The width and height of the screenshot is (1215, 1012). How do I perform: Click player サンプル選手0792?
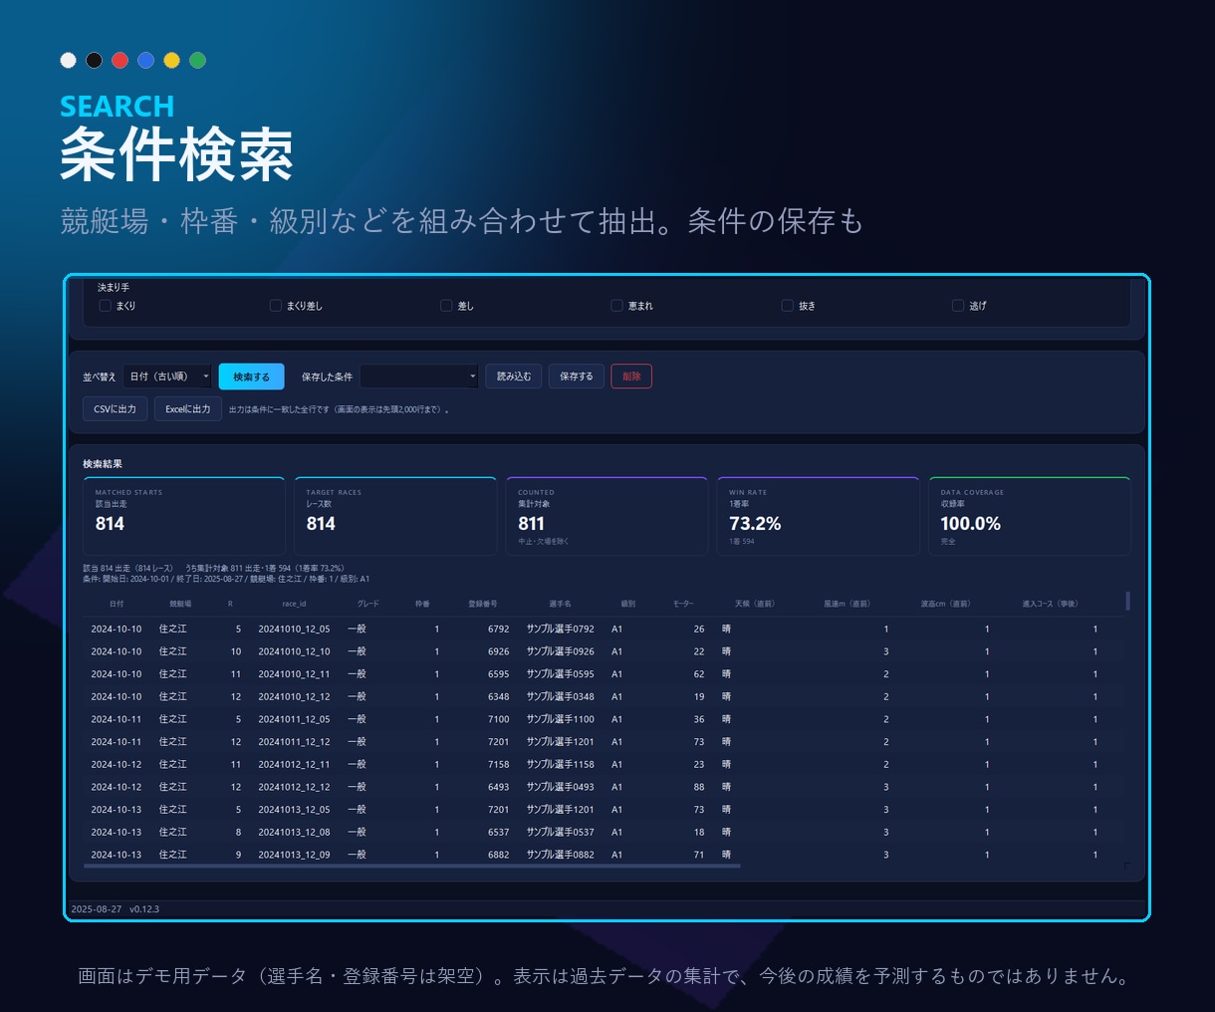pos(561,630)
